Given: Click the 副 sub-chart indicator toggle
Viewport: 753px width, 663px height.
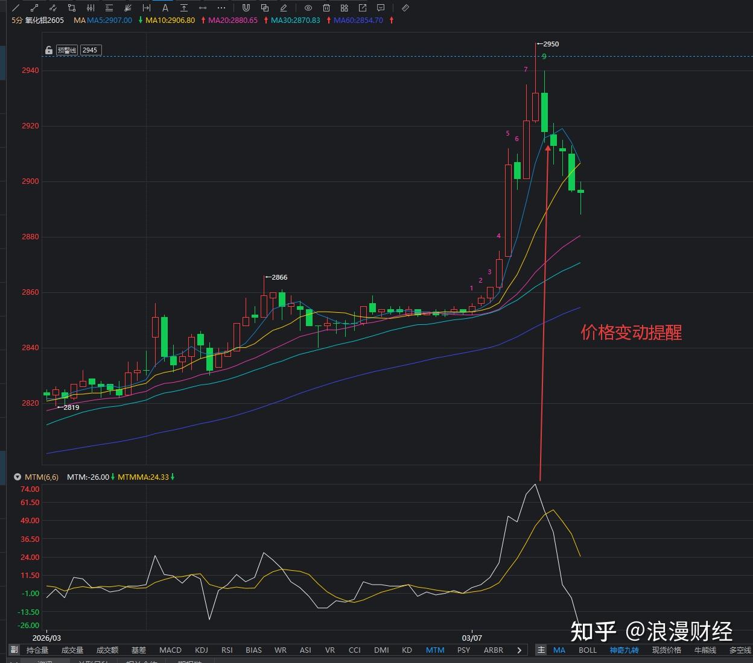Looking at the screenshot, I should point(14,650).
